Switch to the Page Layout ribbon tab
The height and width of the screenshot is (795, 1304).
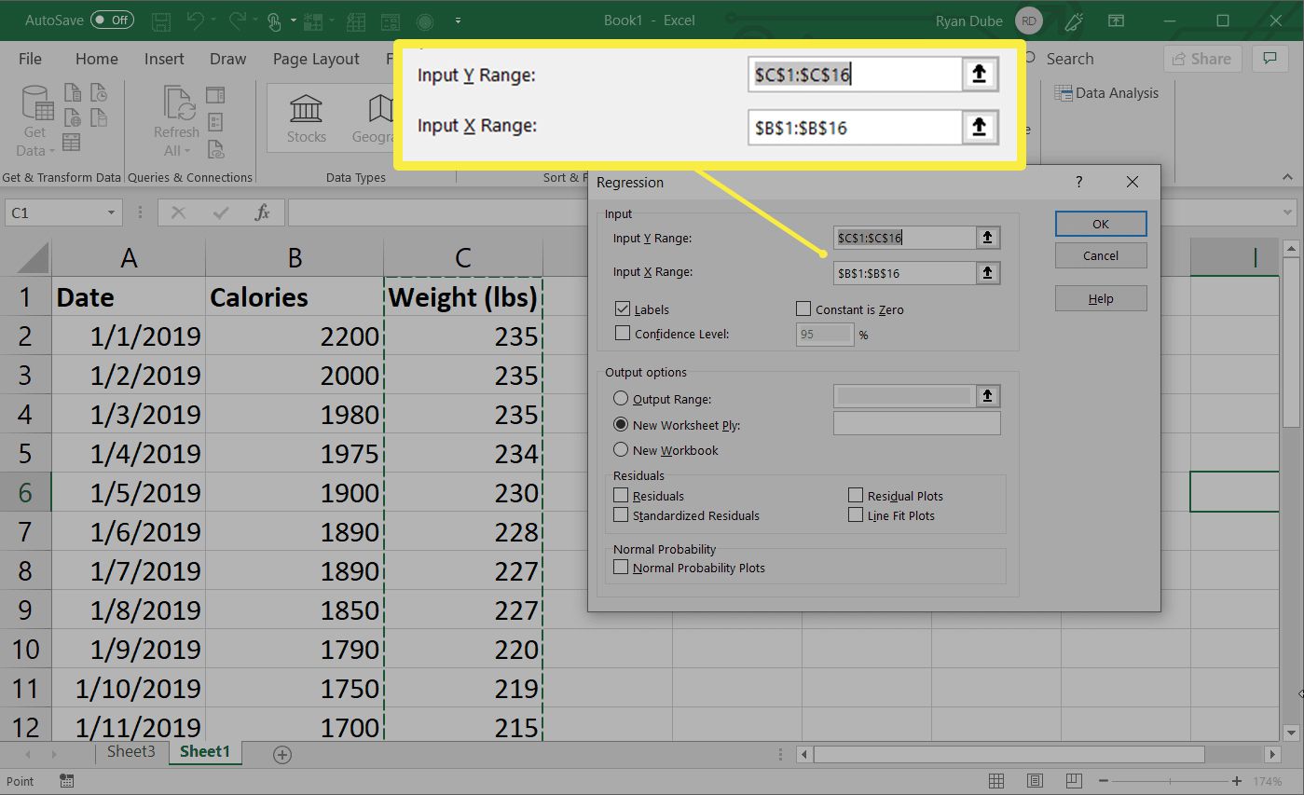[x=316, y=59]
